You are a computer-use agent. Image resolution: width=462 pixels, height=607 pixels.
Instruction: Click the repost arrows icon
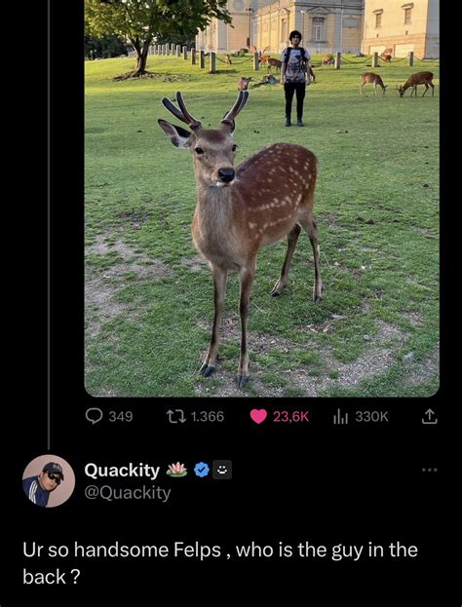(x=173, y=417)
